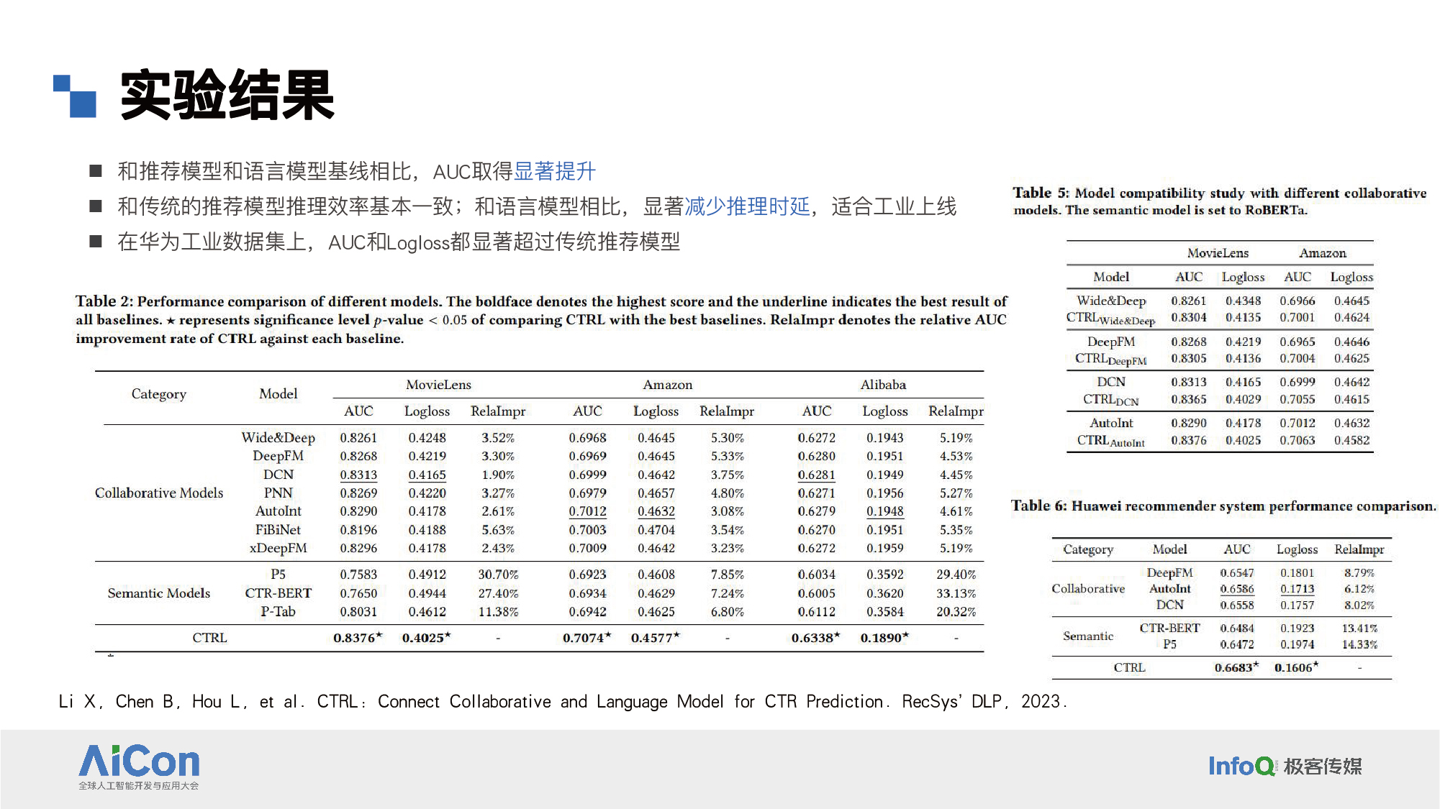This screenshot has height=809, width=1440.
Task: Click the P5 RelaImpr 14.33% in Table 6
Action: click(1359, 644)
